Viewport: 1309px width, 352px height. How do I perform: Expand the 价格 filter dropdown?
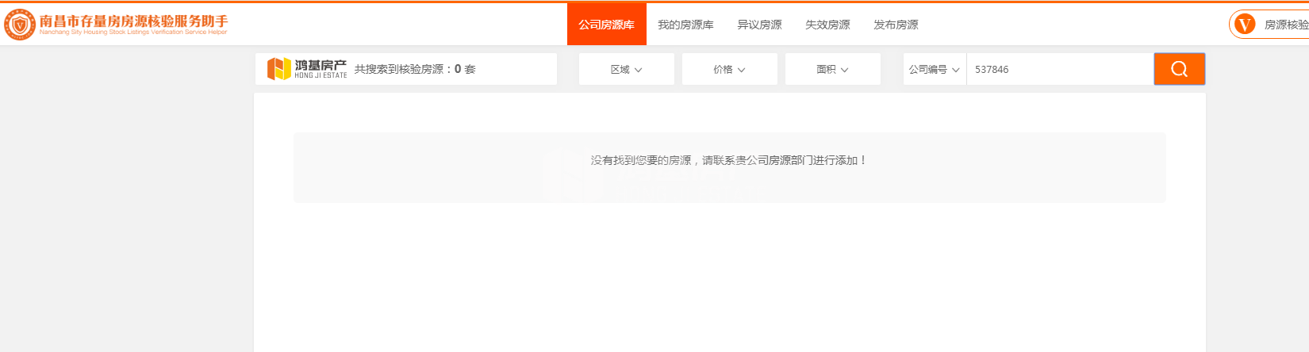click(729, 70)
